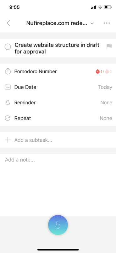Set estimated pomodoros via faded tomato counter
This screenshot has width=116, height=253.
point(109,71)
